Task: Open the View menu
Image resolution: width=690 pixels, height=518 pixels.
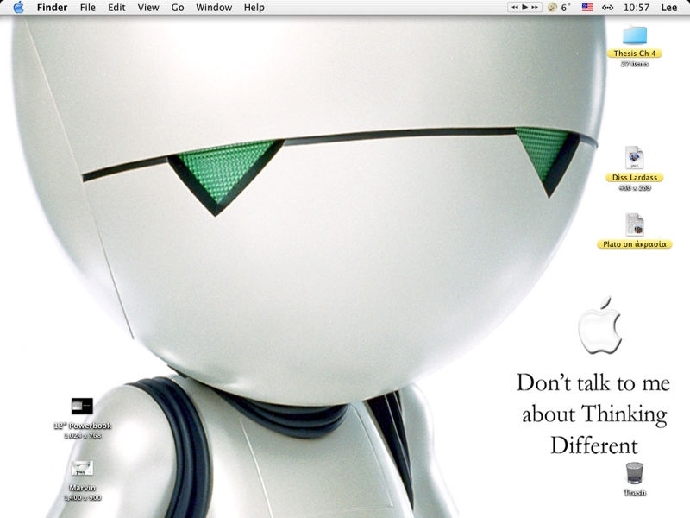Action: click(x=148, y=8)
